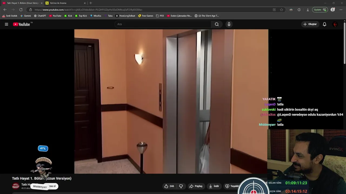Open Sesli Sözlük bookmark

tap(10, 16)
